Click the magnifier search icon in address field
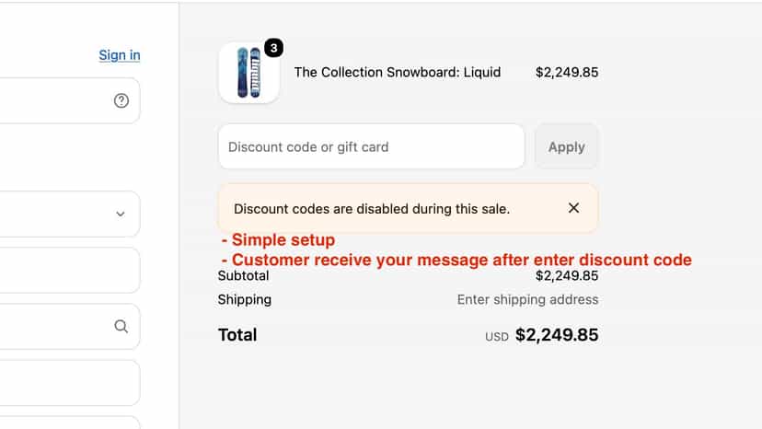The width and height of the screenshot is (762, 429). click(121, 327)
